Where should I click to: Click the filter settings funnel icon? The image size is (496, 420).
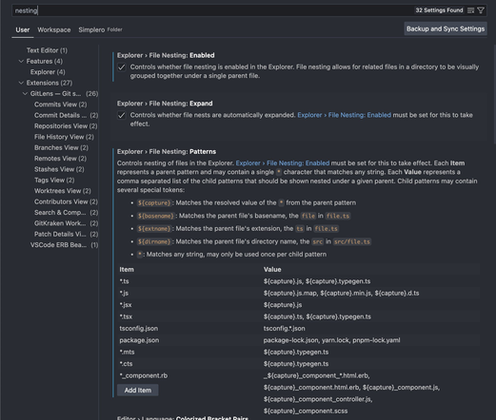(x=481, y=10)
